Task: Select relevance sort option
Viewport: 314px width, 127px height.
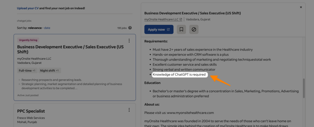Action: pyautogui.click(x=35, y=28)
